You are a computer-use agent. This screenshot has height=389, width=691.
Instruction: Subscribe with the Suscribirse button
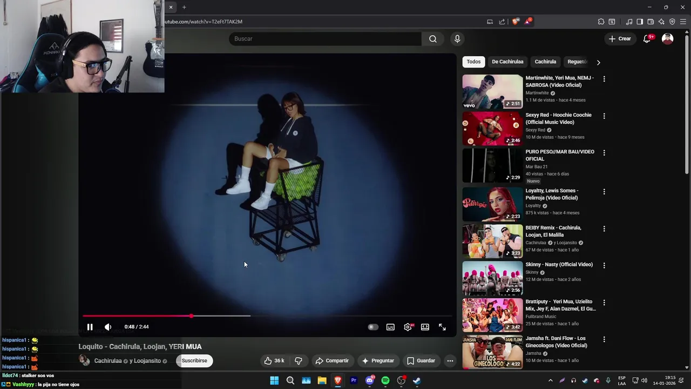pyautogui.click(x=194, y=360)
